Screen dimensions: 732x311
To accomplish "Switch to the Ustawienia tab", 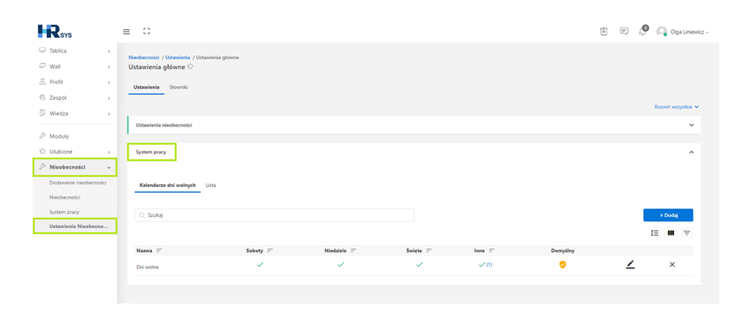I will click(146, 87).
